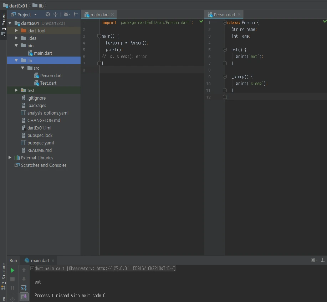This screenshot has width=327, height=302.
Task: Select Test.dart in the project tree
Action: [x=48, y=83]
